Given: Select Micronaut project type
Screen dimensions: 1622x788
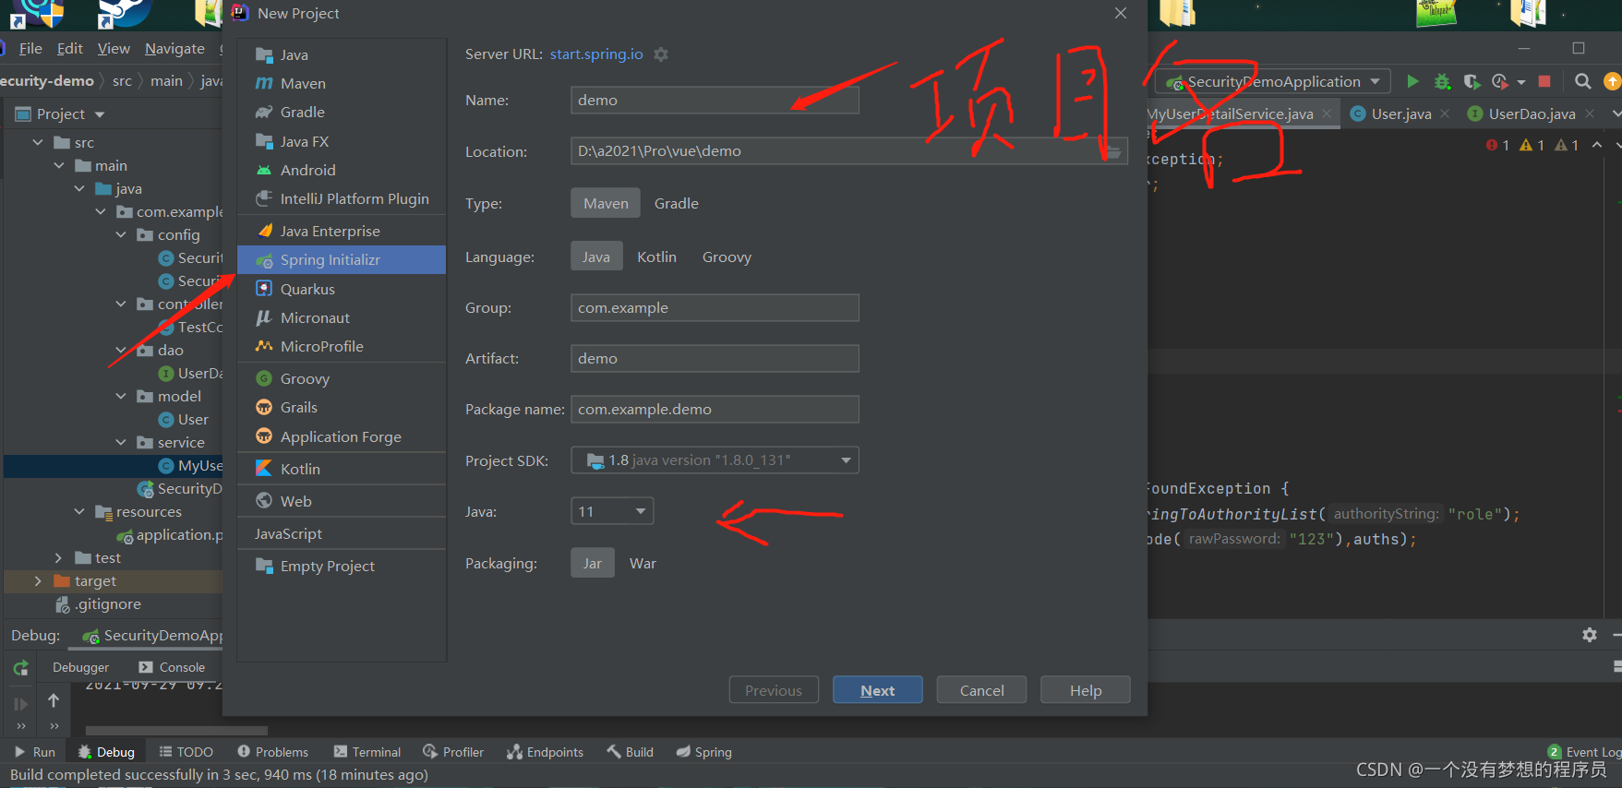Looking at the screenshot, I should 342,317.
